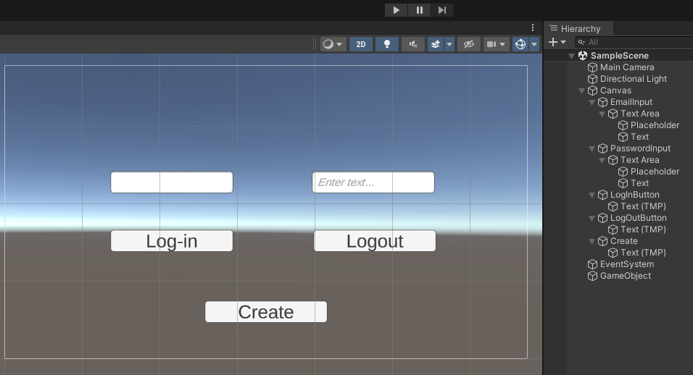Screen dimensions: 693x375
Task: Collapse the LogInButton object
Action: (592, 195)
